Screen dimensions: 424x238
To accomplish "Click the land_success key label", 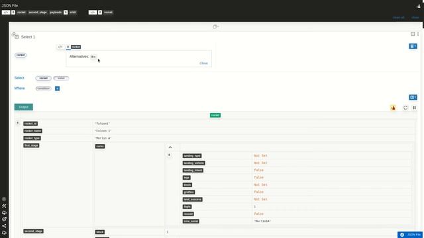I will pyautogui.click(x=193, y=200).
